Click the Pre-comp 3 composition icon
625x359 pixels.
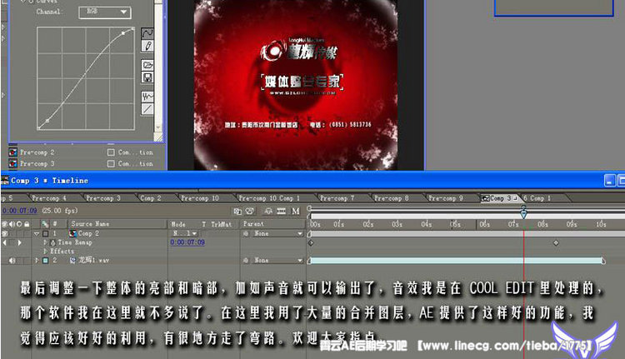[13, 163]
